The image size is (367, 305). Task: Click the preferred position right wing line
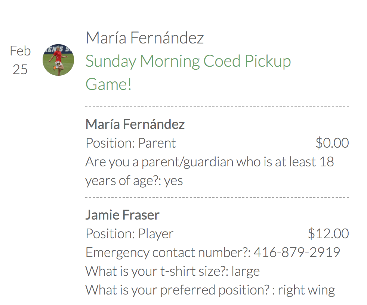[x=210, y=290]
